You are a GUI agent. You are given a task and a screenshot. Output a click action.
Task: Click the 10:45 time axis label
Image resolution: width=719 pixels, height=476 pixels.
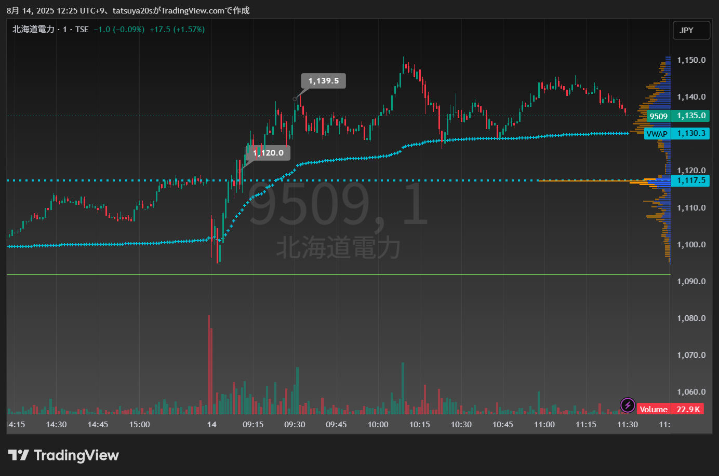pyautogui.click(x=502, y=425)
